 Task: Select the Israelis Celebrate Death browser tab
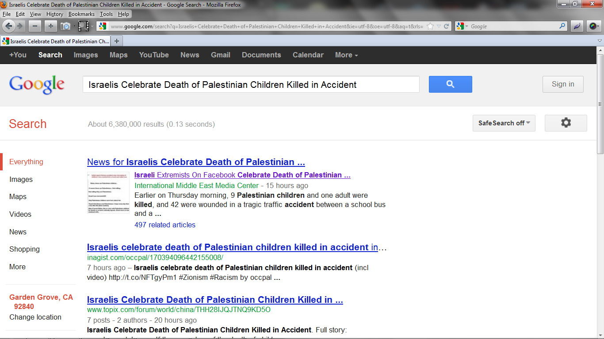pyautogui.click(x=55, y=41)
